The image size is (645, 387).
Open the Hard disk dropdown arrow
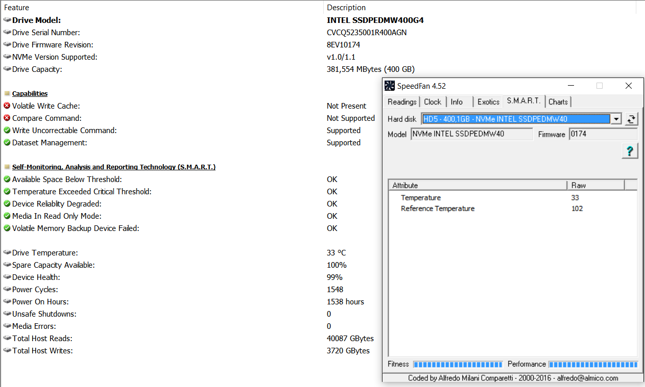pos(616,119)
